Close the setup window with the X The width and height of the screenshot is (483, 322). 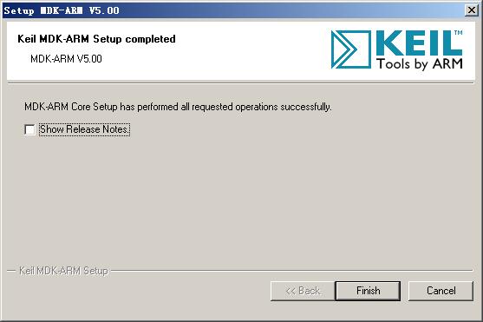point(472,10)
